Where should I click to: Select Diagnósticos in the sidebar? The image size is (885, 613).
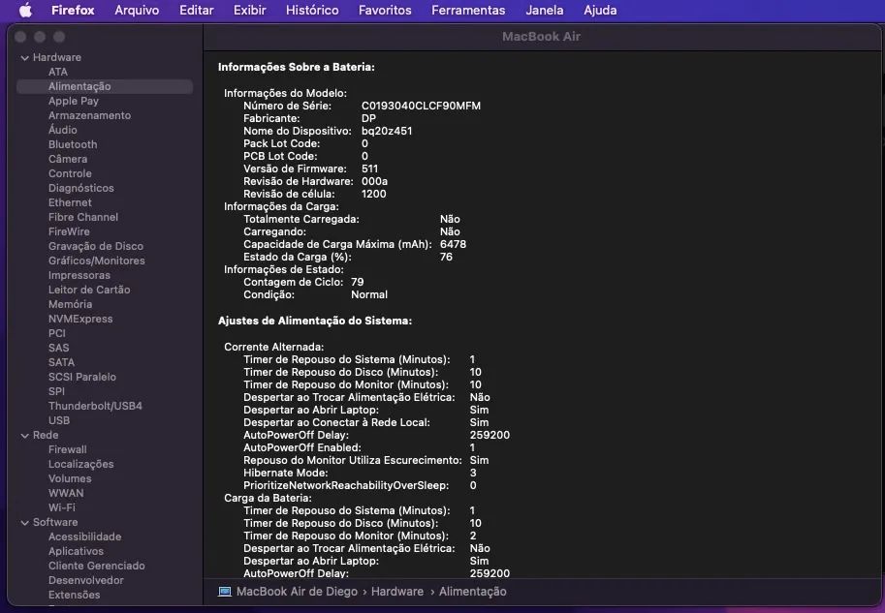coord(81,188)
